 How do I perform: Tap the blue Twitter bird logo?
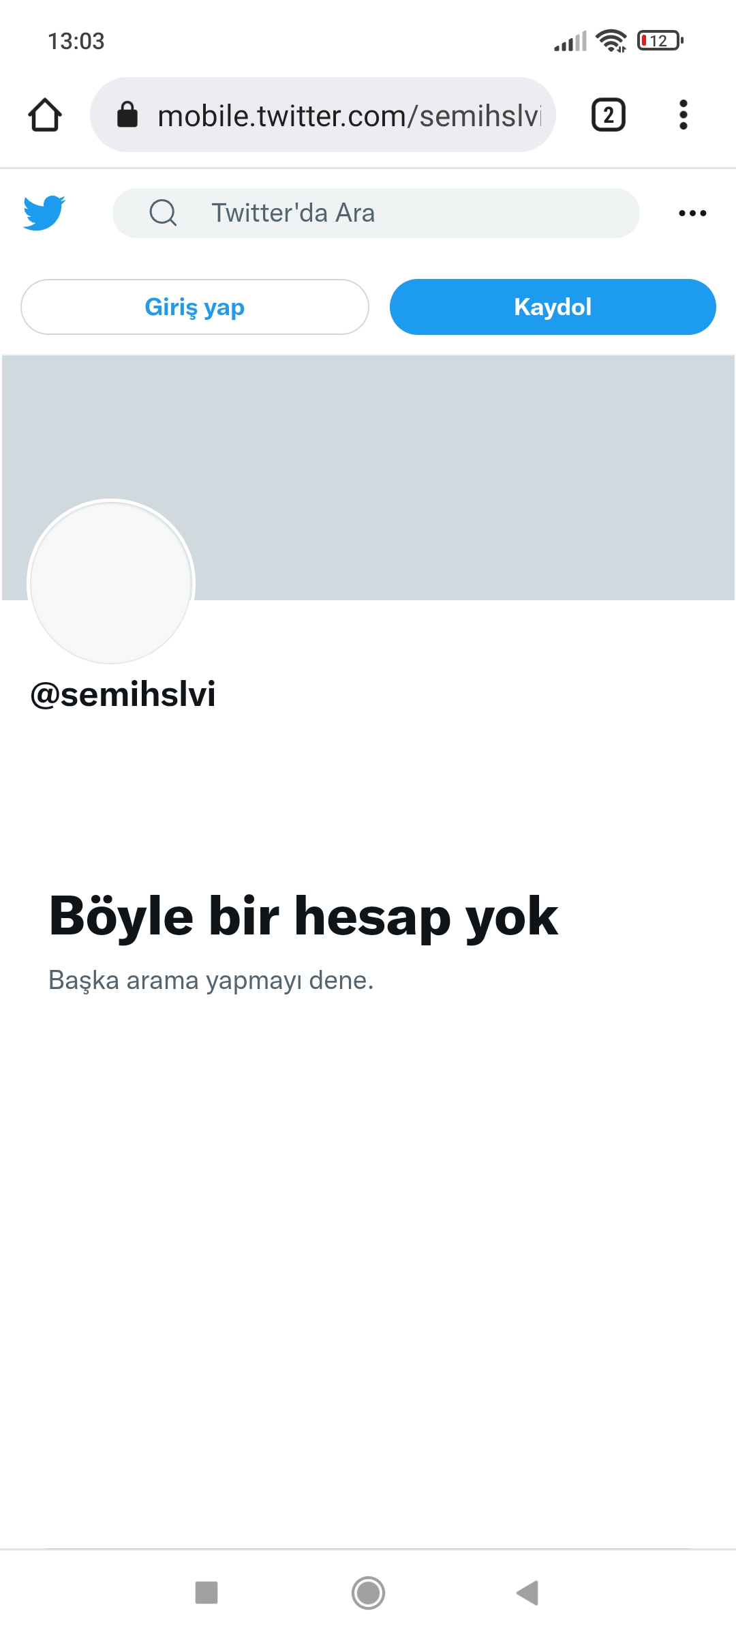pos(44,213)
